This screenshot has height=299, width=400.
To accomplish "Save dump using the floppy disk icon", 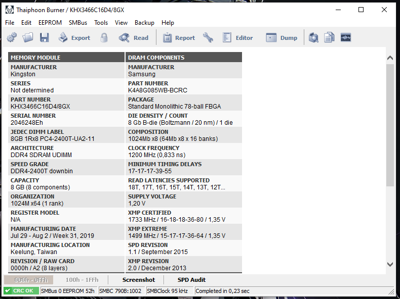I will tap(45, 38).
